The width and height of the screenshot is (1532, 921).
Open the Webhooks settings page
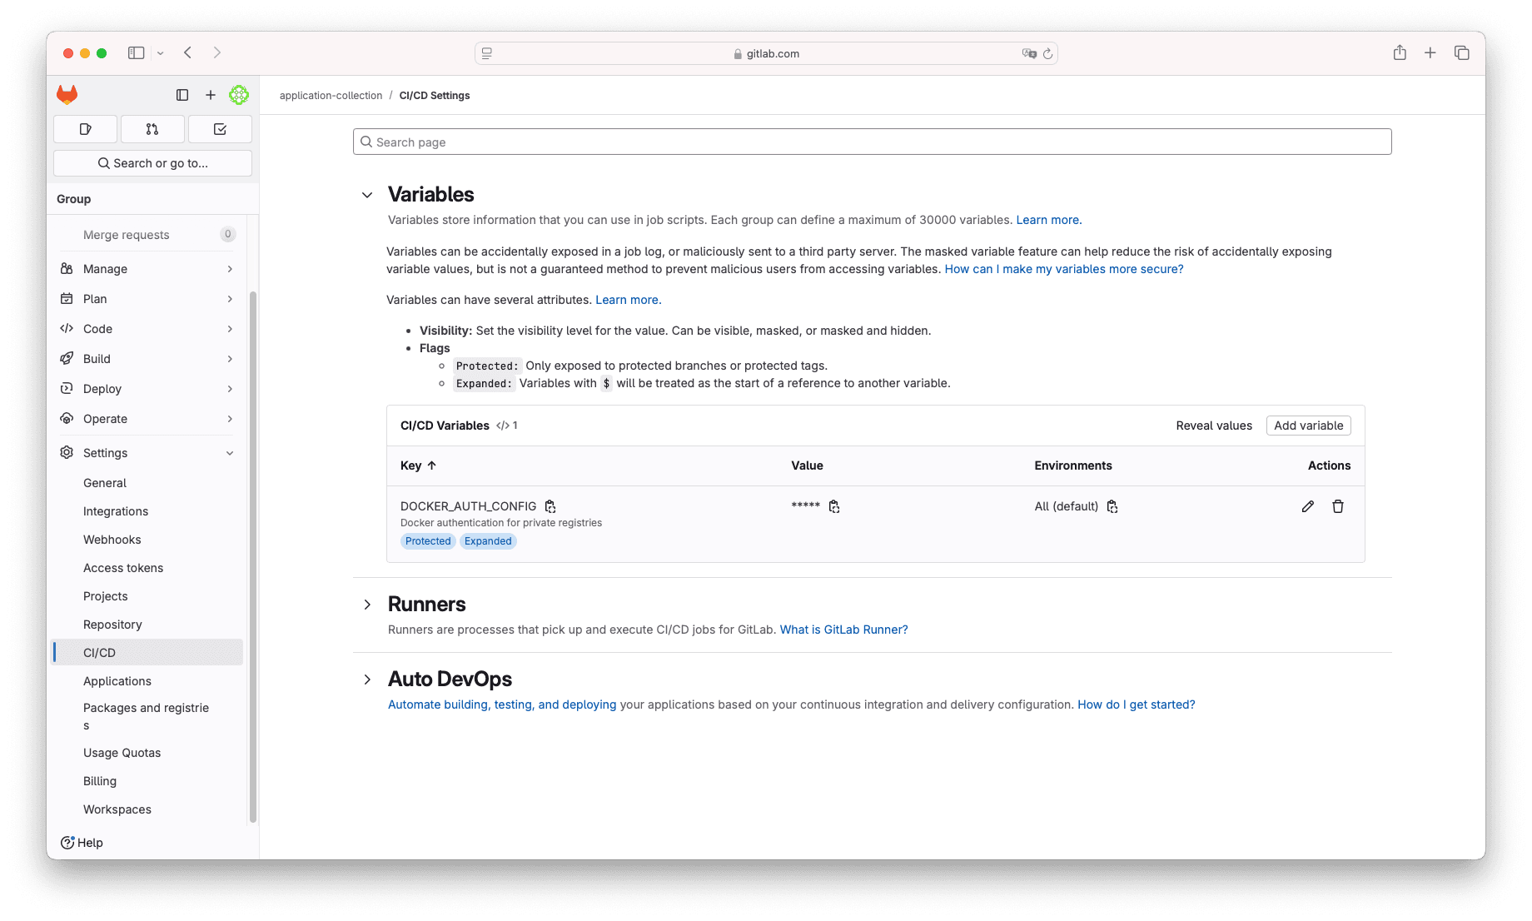112,539
